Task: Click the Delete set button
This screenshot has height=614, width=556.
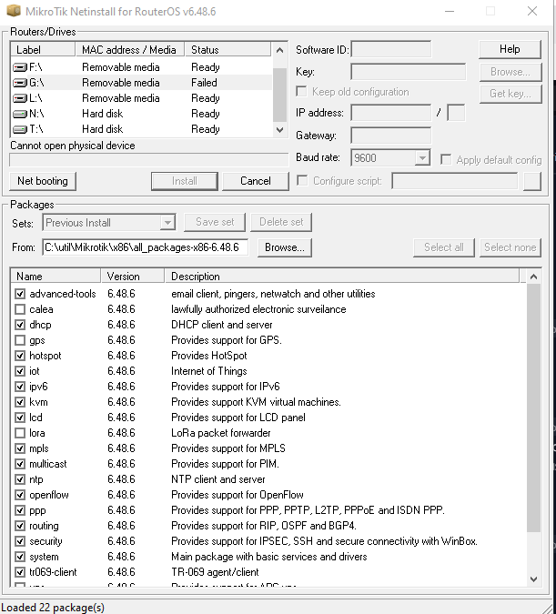Action: 281,222
